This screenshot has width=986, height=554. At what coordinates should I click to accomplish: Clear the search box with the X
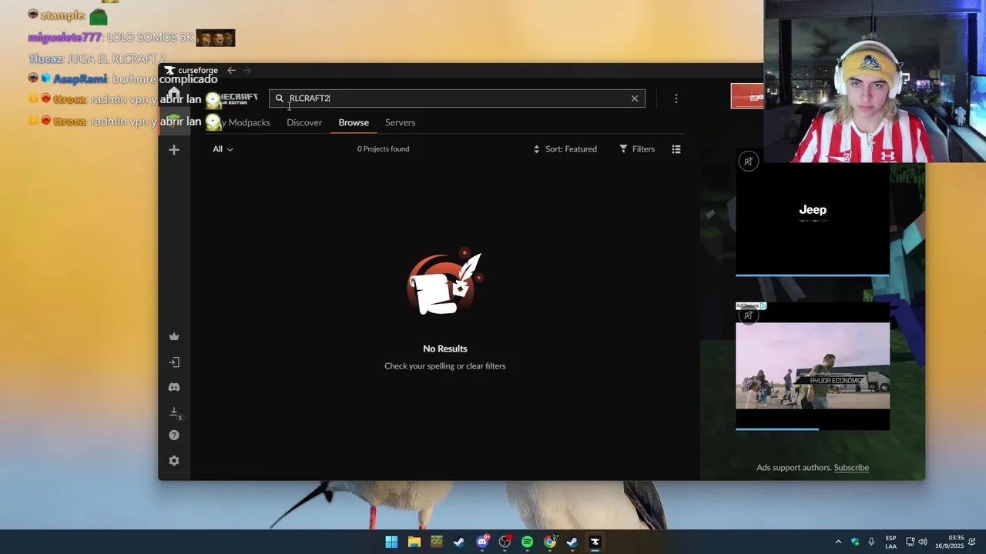(x=635, y=98)
